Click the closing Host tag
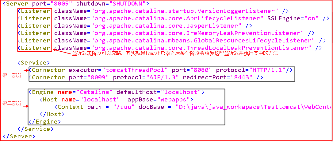Viewport: 333px width, 142px height. click(x=52, y=114)
